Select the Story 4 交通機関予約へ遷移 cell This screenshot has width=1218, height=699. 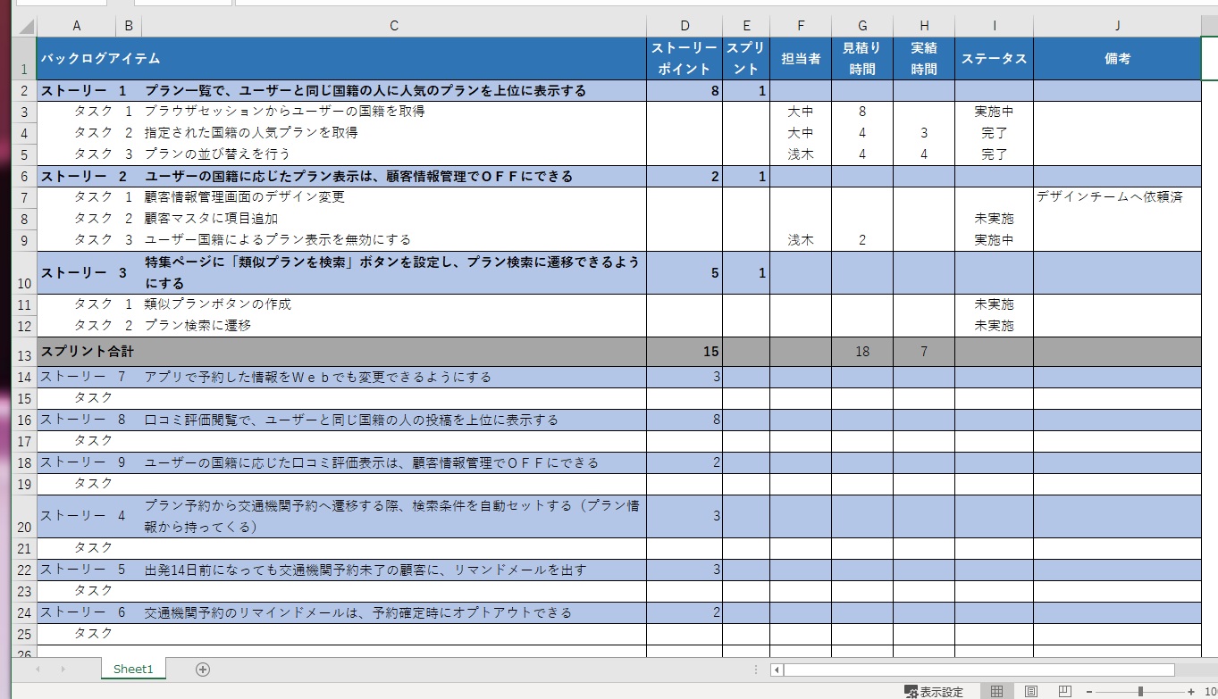tap(394, 516)
